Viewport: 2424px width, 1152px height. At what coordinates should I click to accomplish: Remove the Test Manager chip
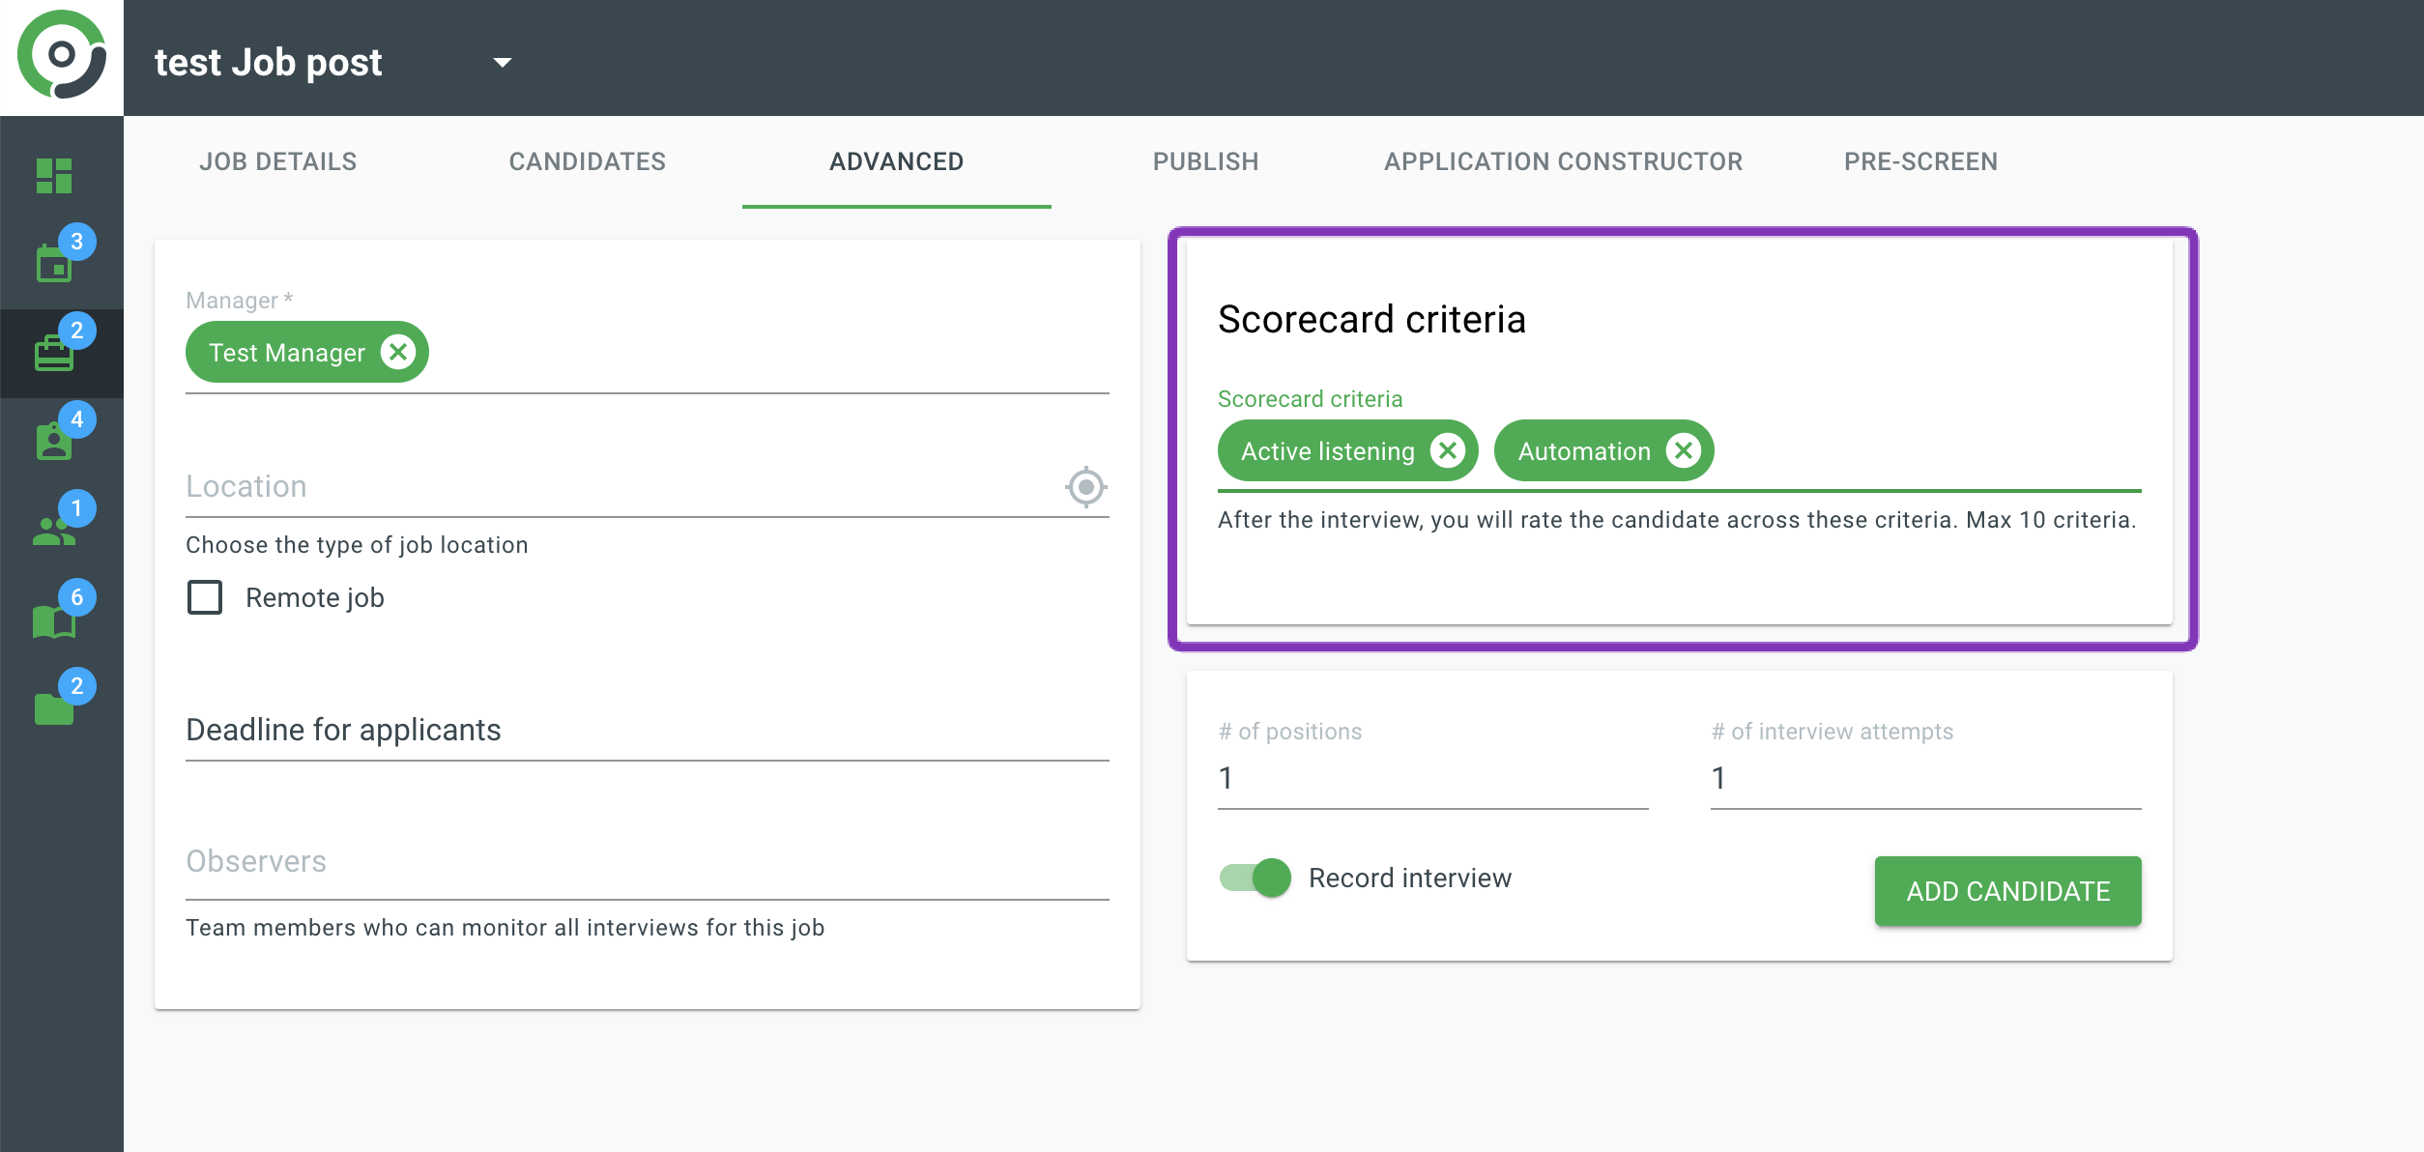coord(398,353)
